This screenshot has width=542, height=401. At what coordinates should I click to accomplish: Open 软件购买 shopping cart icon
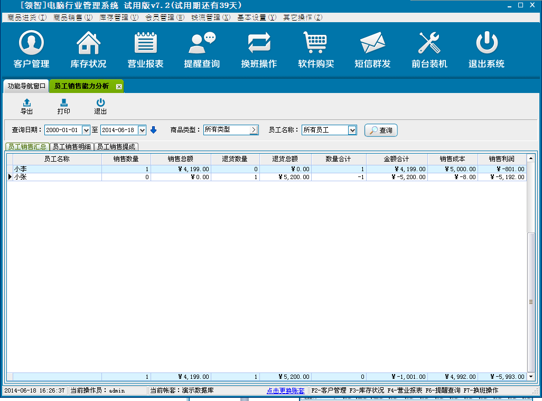click(x=315, y=43)
